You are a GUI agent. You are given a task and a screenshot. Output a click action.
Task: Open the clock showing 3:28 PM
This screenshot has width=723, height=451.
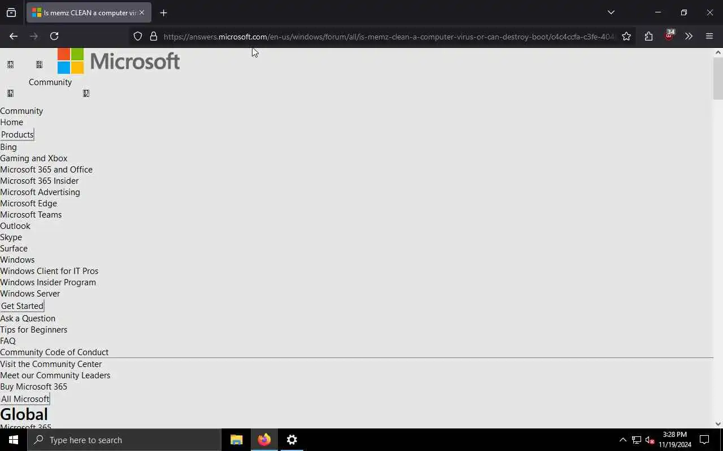tap(675, 440)
